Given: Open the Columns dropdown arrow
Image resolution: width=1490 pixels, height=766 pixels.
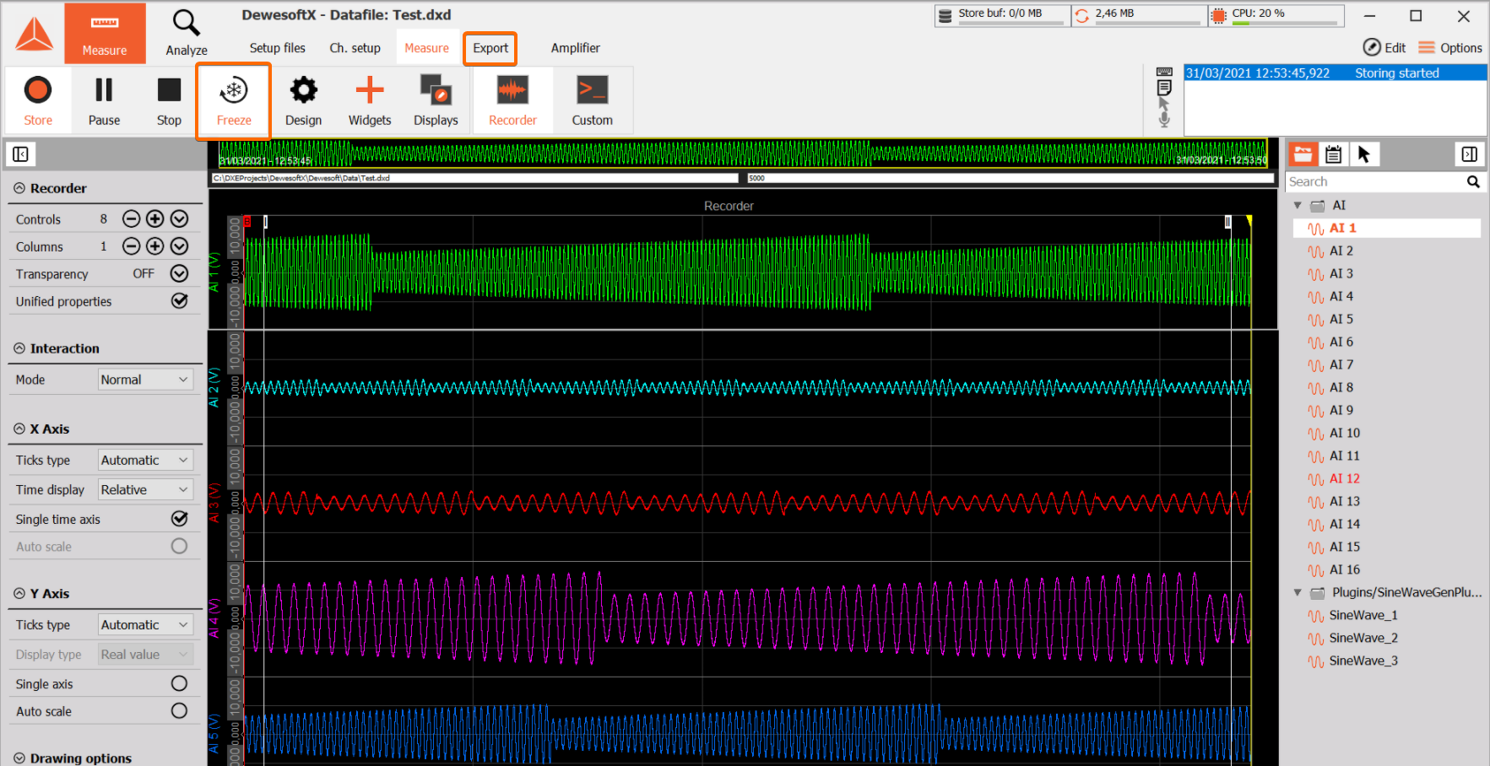Looking at the screenshot, I should click(x=179, y=246).
